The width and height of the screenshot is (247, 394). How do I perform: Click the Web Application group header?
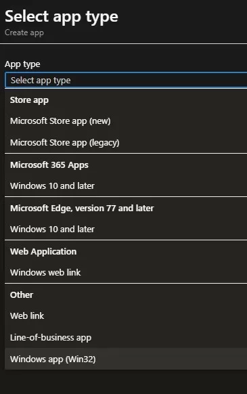click(x=43, y=252)
